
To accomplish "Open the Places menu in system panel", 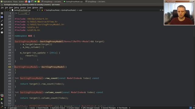I will click(x=15, y=2).
